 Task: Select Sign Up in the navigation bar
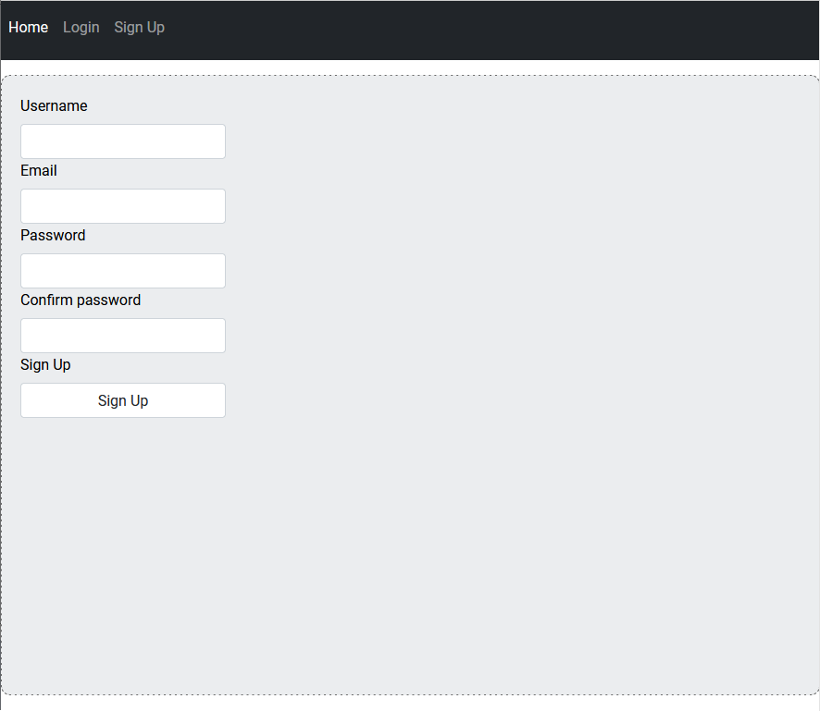(x=139, y=27)
